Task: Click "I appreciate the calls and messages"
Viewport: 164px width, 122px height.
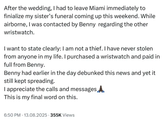Action: click(x=50, y=89)
